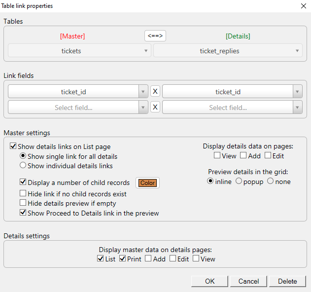Open the details ticket_replies table dropdown
Image resolution: width=311 pixels, height=292 pixels.
click(x=228, y=51)
